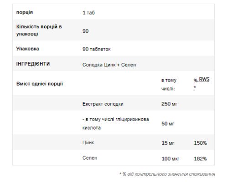The height and width of the screenshot is (182, 228).
Task: Click 'Солодка Цинк + Селен' text
Action: (x=109, y=65)
